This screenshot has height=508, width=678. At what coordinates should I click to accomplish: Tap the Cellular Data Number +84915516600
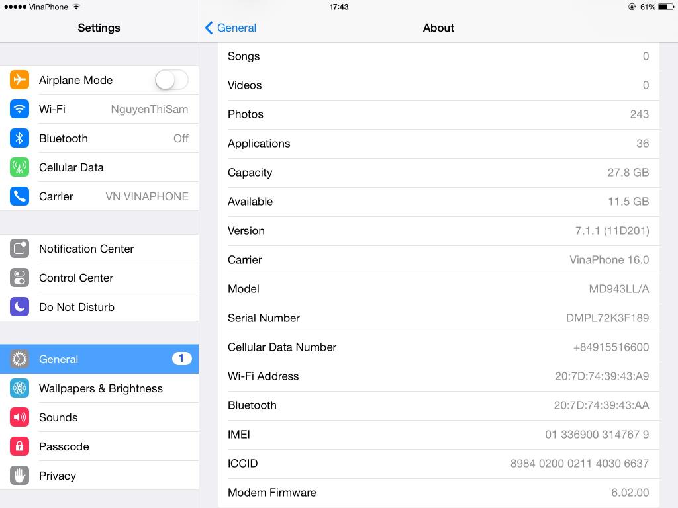click(611, 347)
